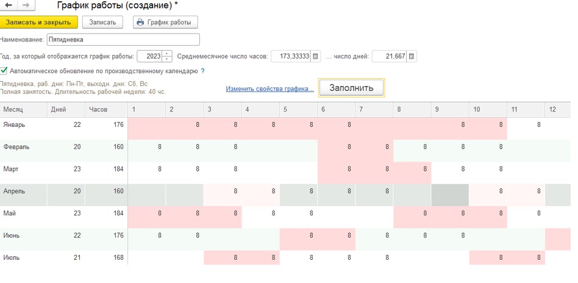
Task: Focus the average monthly hours field 173,33333
Action: pyautogui.click(x=291, y=57)
